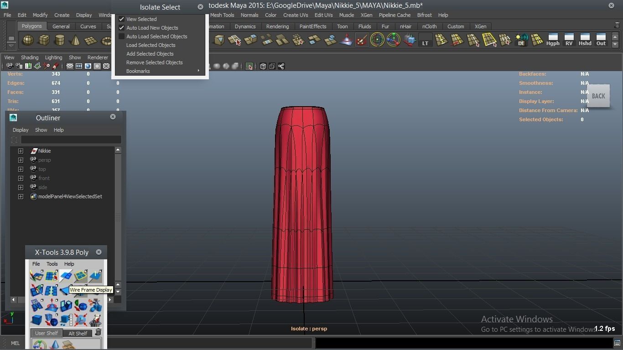Click the X-Ray joints icon in panel toolbar
The image size is (623, 350).
(281, 66)
